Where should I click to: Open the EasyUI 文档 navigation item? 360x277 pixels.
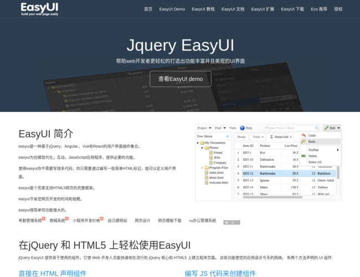[233, 9]
